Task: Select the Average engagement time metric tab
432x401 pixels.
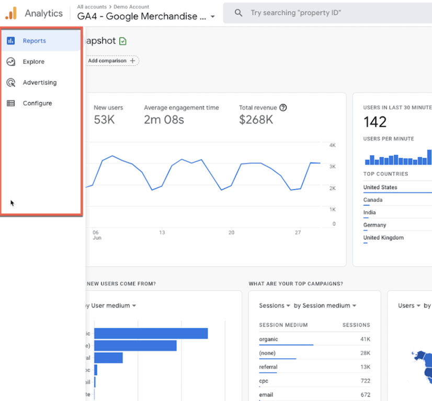Action: [x=181, y=115]
